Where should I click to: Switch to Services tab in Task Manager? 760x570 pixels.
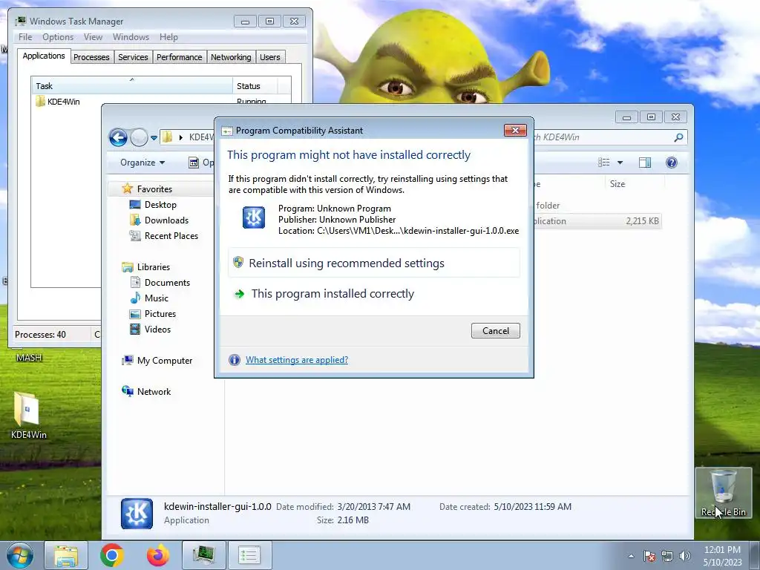point(133,57)
